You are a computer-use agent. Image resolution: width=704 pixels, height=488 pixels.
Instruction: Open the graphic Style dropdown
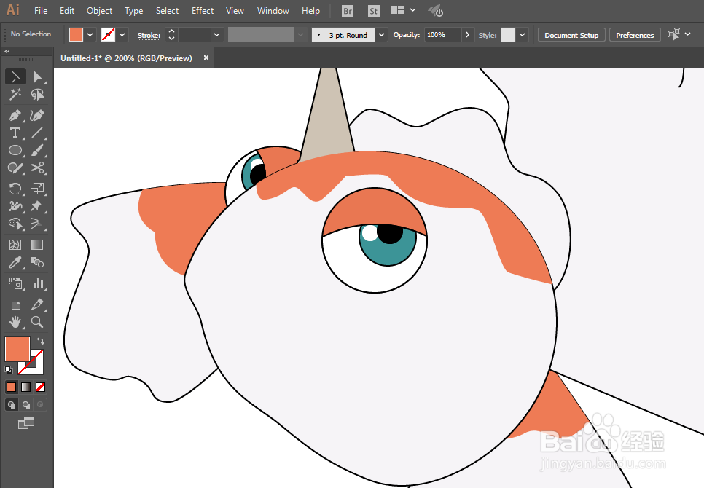click(522, 34)
